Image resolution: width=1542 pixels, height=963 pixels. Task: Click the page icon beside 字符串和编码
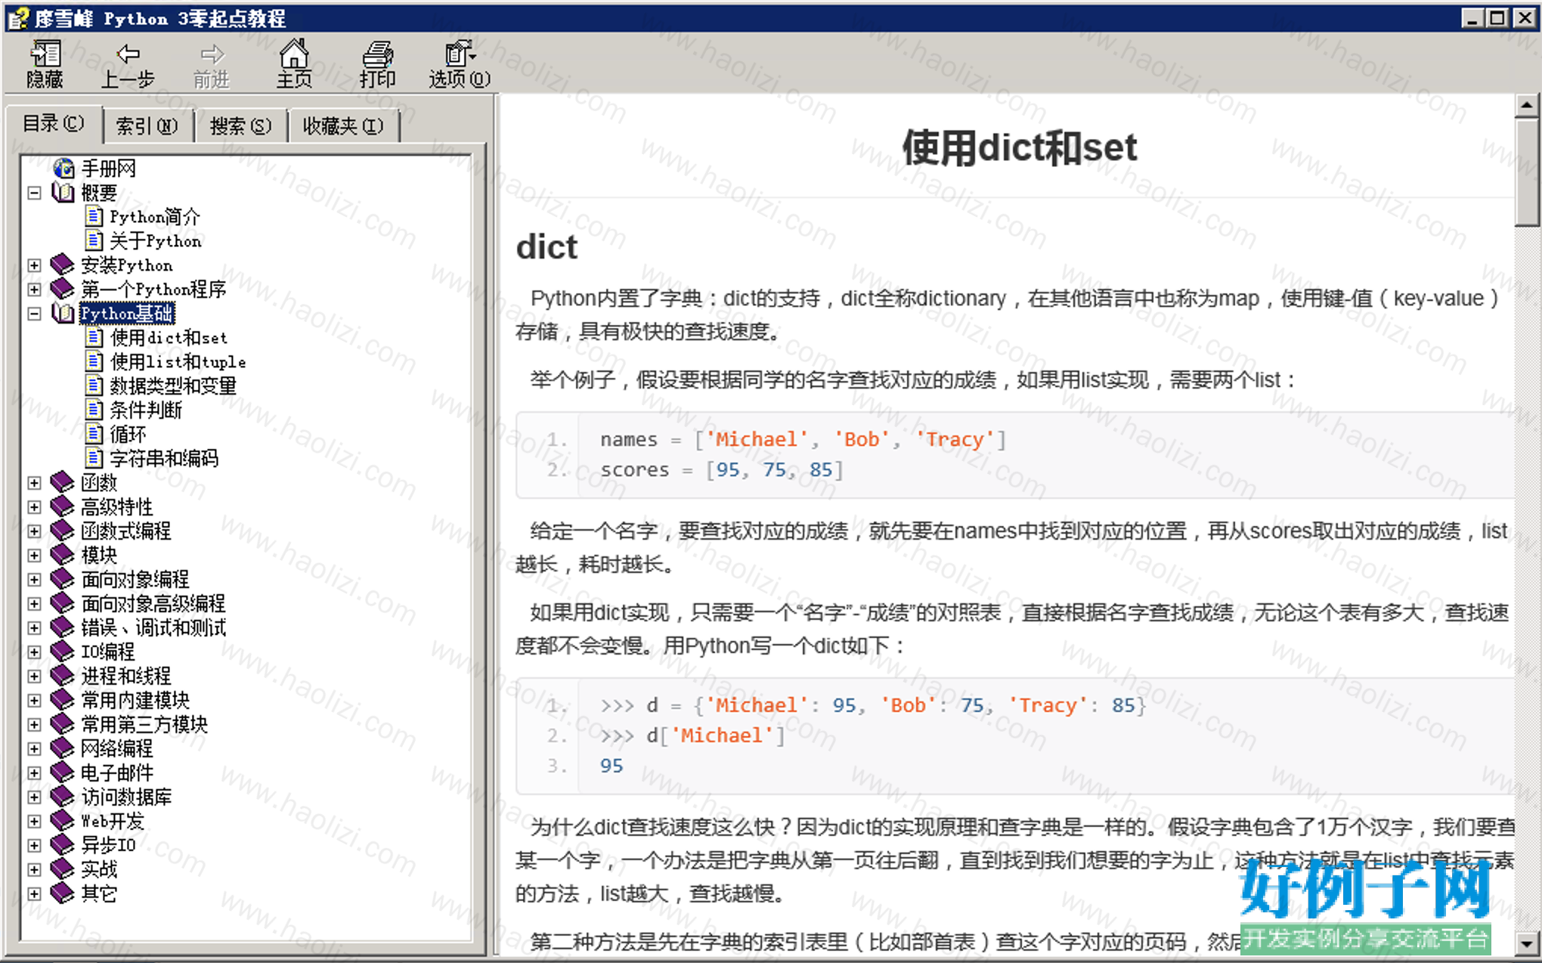point(94,458)
